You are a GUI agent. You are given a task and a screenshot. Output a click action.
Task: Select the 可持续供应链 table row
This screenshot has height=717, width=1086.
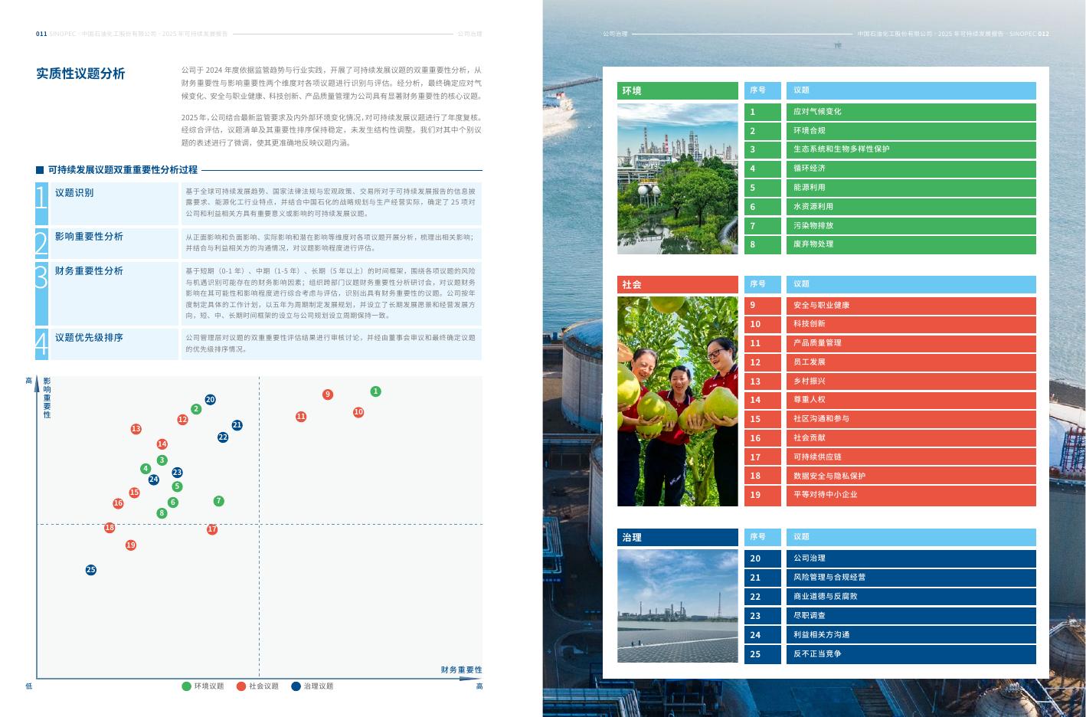(x=890, y=457)
